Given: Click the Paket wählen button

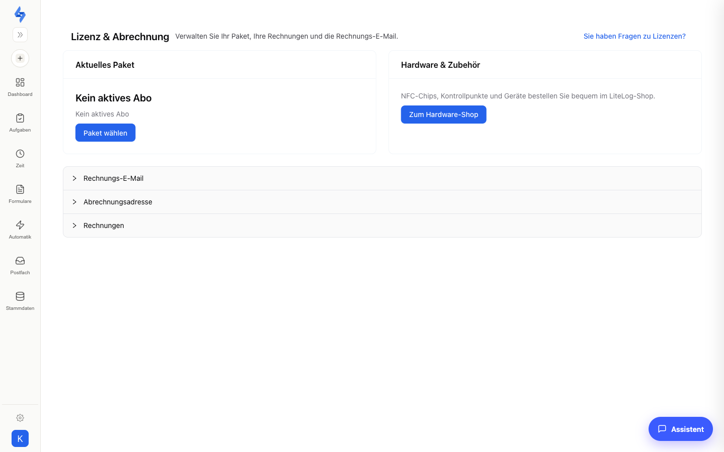Looking at the screenshot, I should coord(106,133).
